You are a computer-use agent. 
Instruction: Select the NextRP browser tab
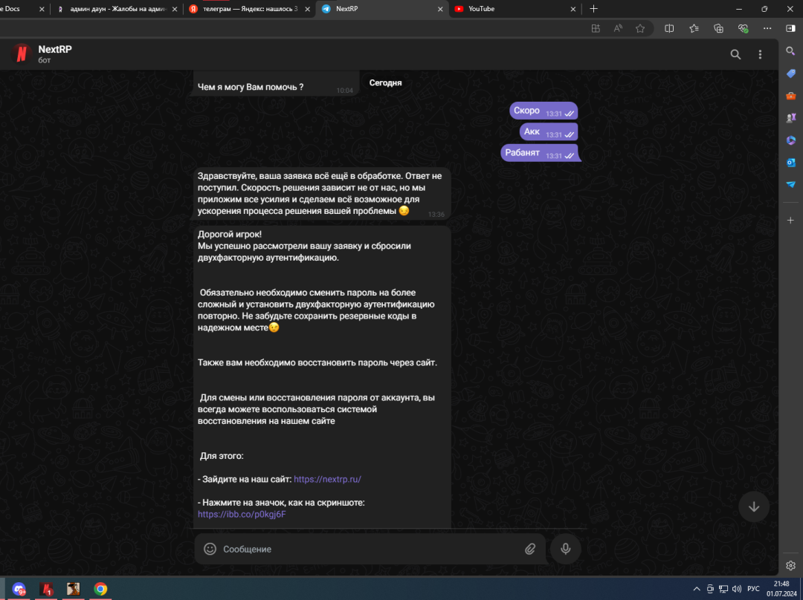382,9
